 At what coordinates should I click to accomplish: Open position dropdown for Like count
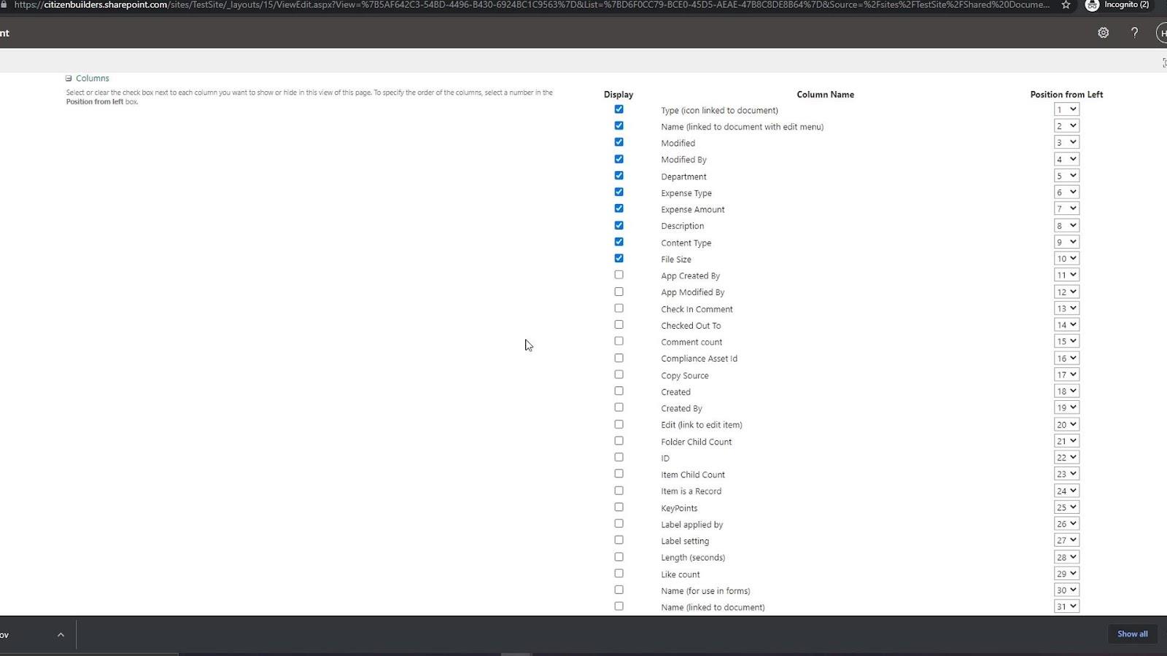pyautogui.click(x=1066, y=574)
